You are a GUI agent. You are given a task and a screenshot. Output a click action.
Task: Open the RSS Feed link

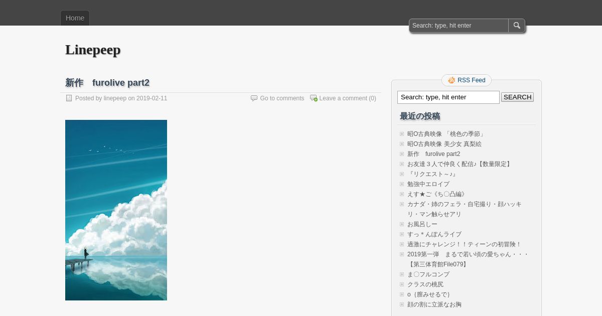(471, 80)
